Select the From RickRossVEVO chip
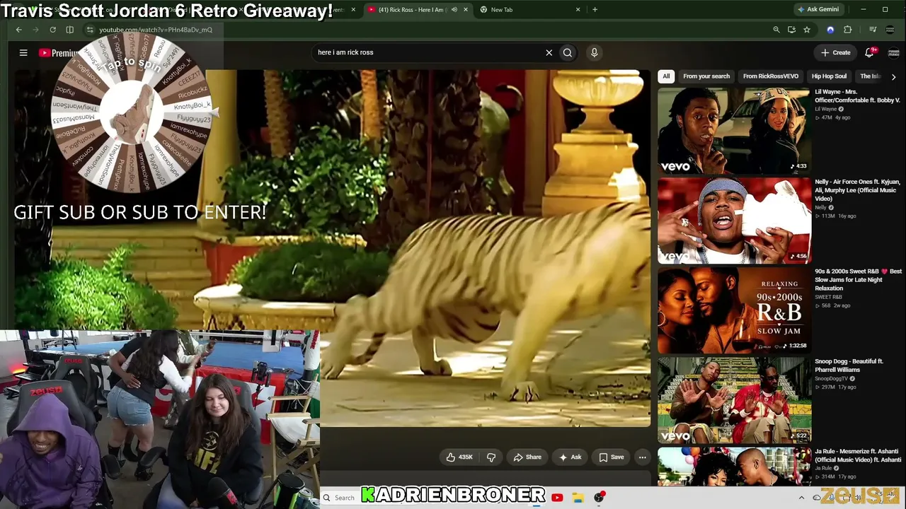Screen dimensions: 906x509 [x=771, y=76]
